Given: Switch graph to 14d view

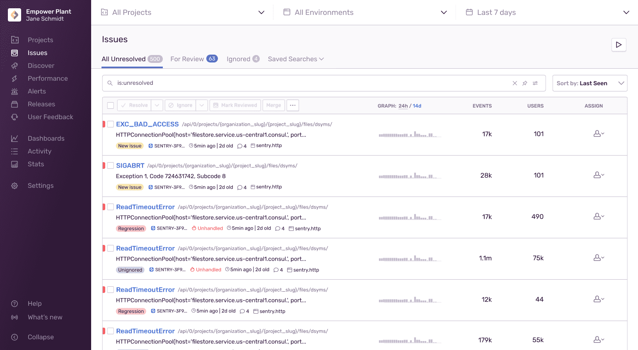Looking at the screenshot, I should tap(417, 106).
